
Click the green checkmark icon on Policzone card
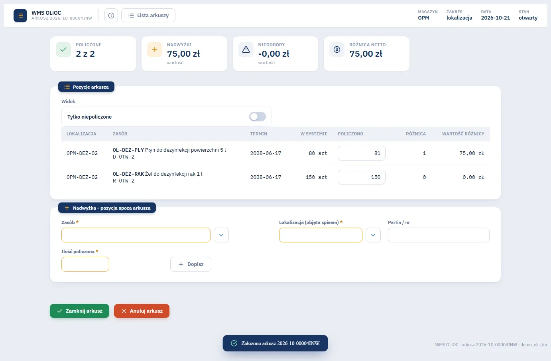(63, 50)
